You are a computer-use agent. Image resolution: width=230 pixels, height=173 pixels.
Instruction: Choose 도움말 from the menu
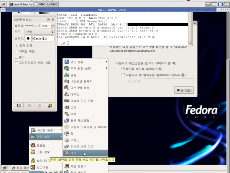coord(46,145)
